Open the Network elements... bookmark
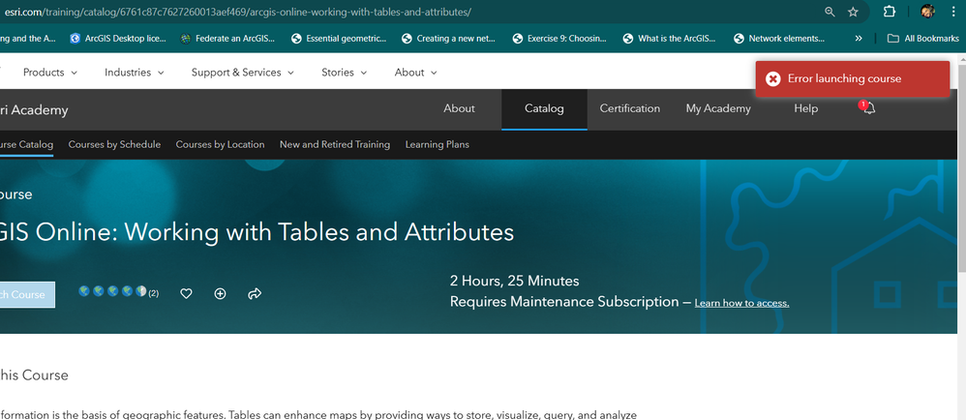Screen dimensions: 966x420 click(779, 38)
